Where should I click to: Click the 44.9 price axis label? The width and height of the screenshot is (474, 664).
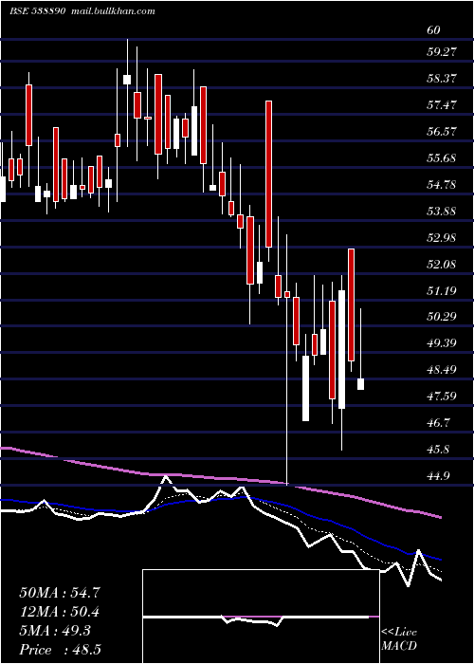coord(438,476)
